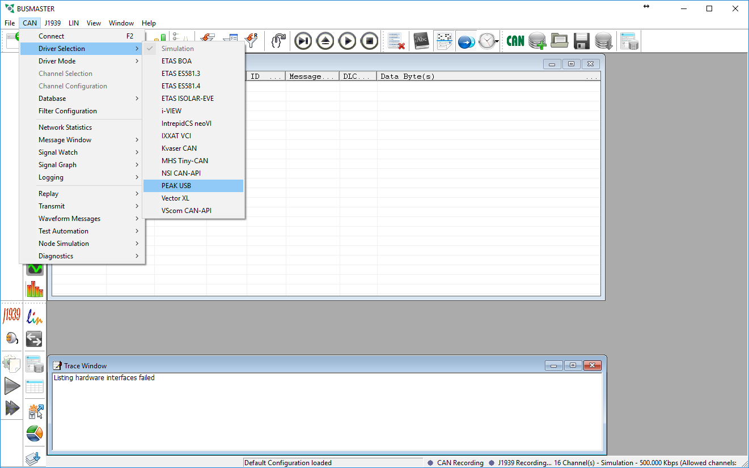The image size is (749, 468).
Task: Click the clear message window icon
Action: click(x=396, y=41)
